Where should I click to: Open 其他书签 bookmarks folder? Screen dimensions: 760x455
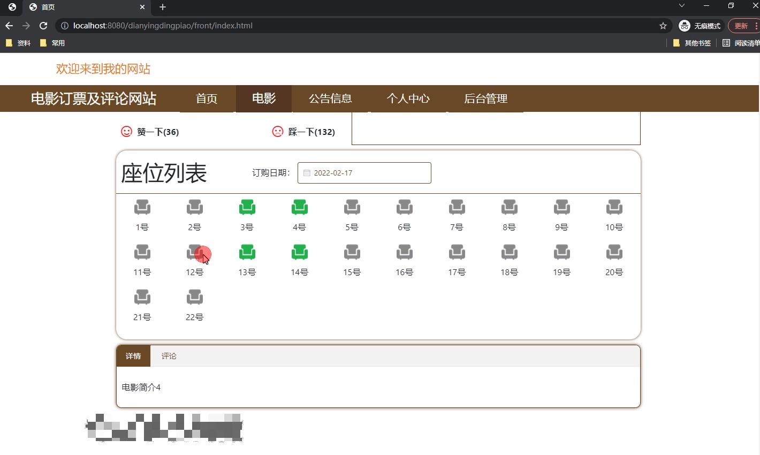pyautogui.click(x=691, y=43)
